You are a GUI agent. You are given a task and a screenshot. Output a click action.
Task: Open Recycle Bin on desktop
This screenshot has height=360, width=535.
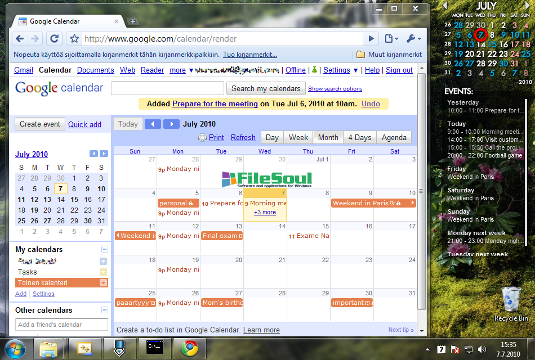(x=511, y=304)
